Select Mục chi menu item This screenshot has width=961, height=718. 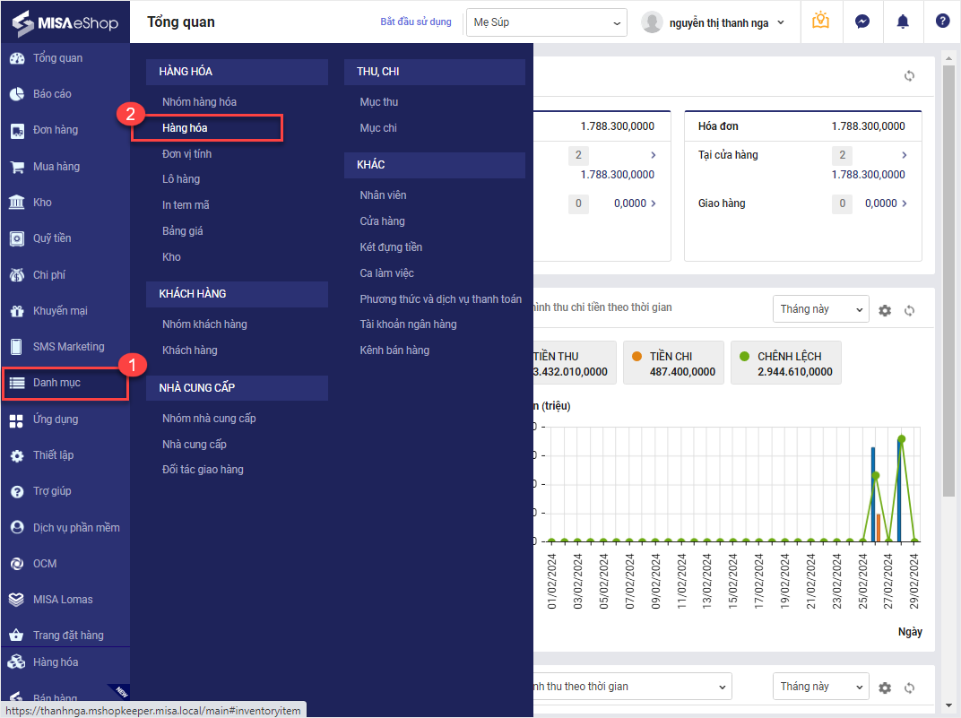click(378, 128)
